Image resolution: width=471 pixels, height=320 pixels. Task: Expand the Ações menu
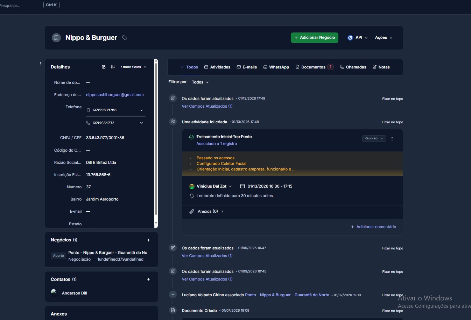point(384,38)
